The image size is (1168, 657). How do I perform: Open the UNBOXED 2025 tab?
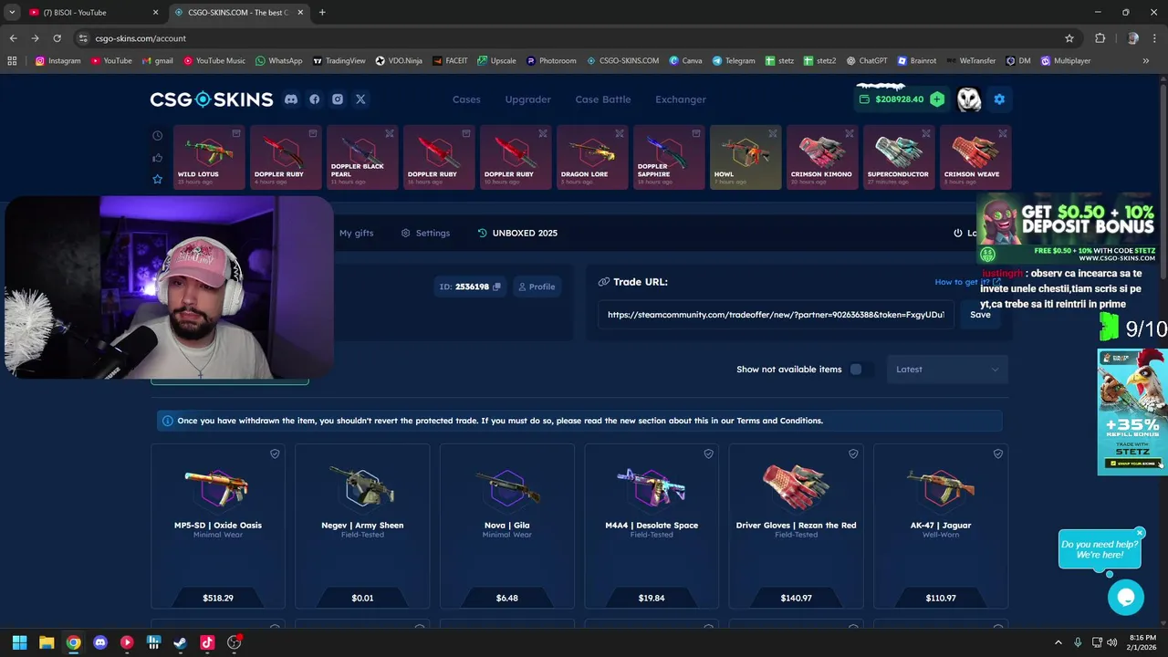click(517, 233)
